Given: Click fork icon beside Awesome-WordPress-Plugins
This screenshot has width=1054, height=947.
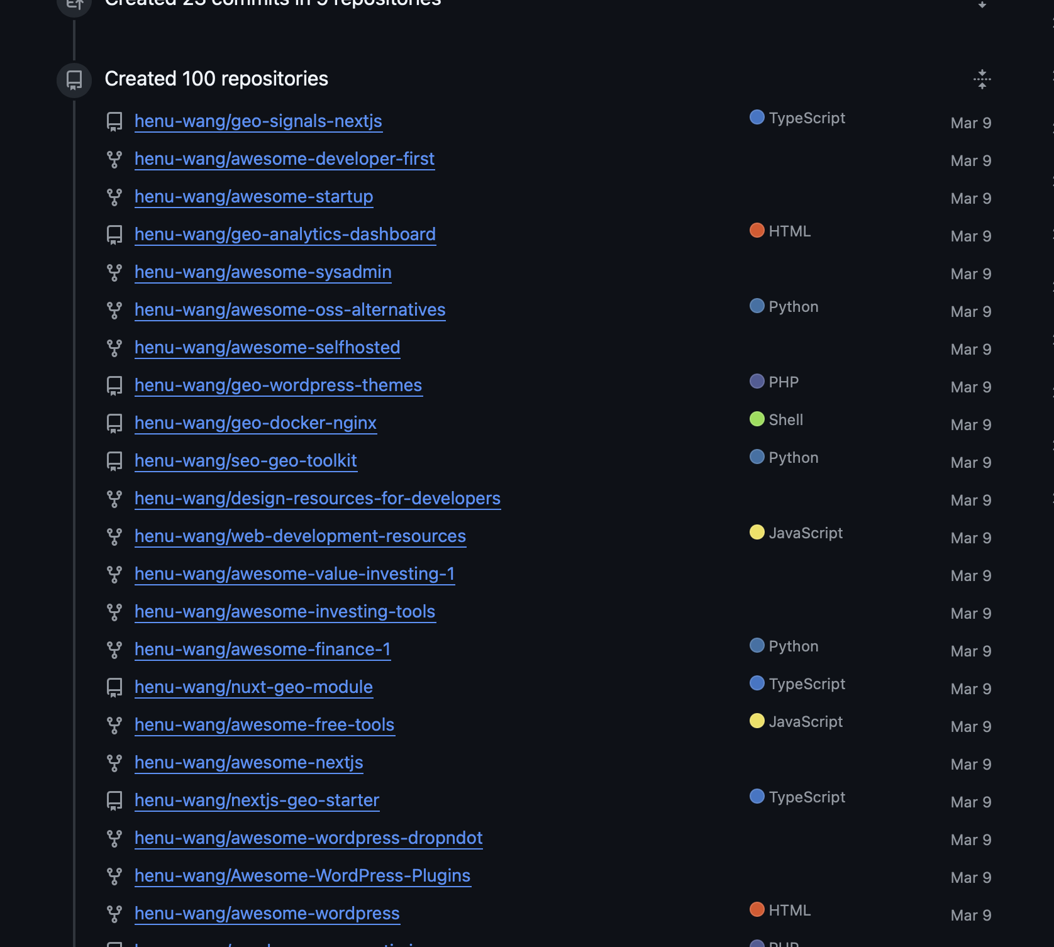Looking at the screenshot, I should [x=114, y=876].
